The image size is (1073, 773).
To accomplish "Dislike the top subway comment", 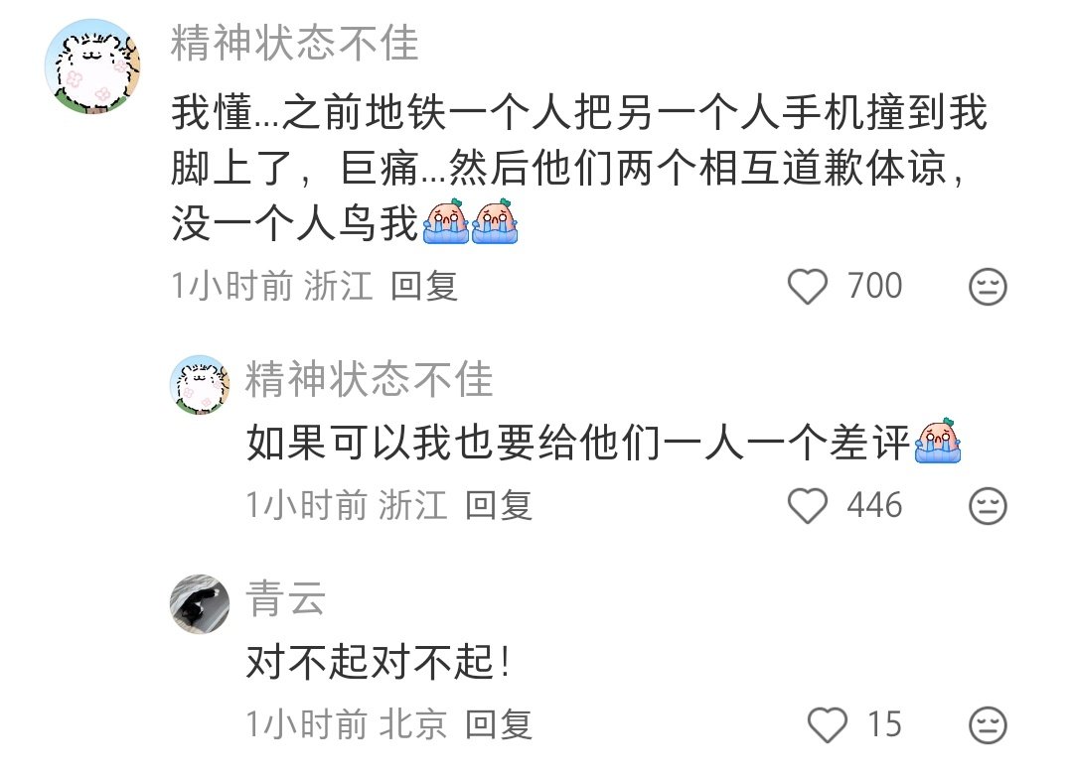I will click(x=988, y=287).
